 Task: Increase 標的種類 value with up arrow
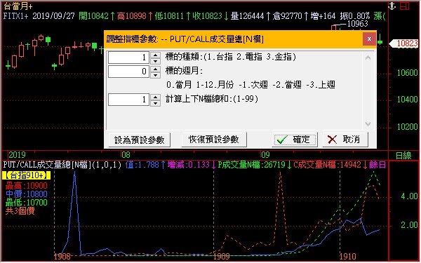[x=156, y=55]
